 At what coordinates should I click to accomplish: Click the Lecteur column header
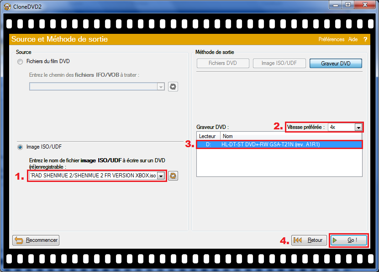[208, 136]
